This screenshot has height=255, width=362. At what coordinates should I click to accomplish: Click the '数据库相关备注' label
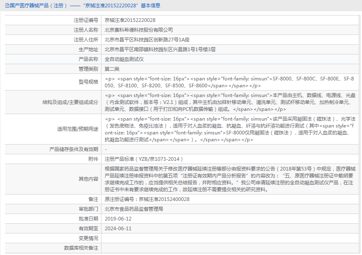[x=81, y=248]
